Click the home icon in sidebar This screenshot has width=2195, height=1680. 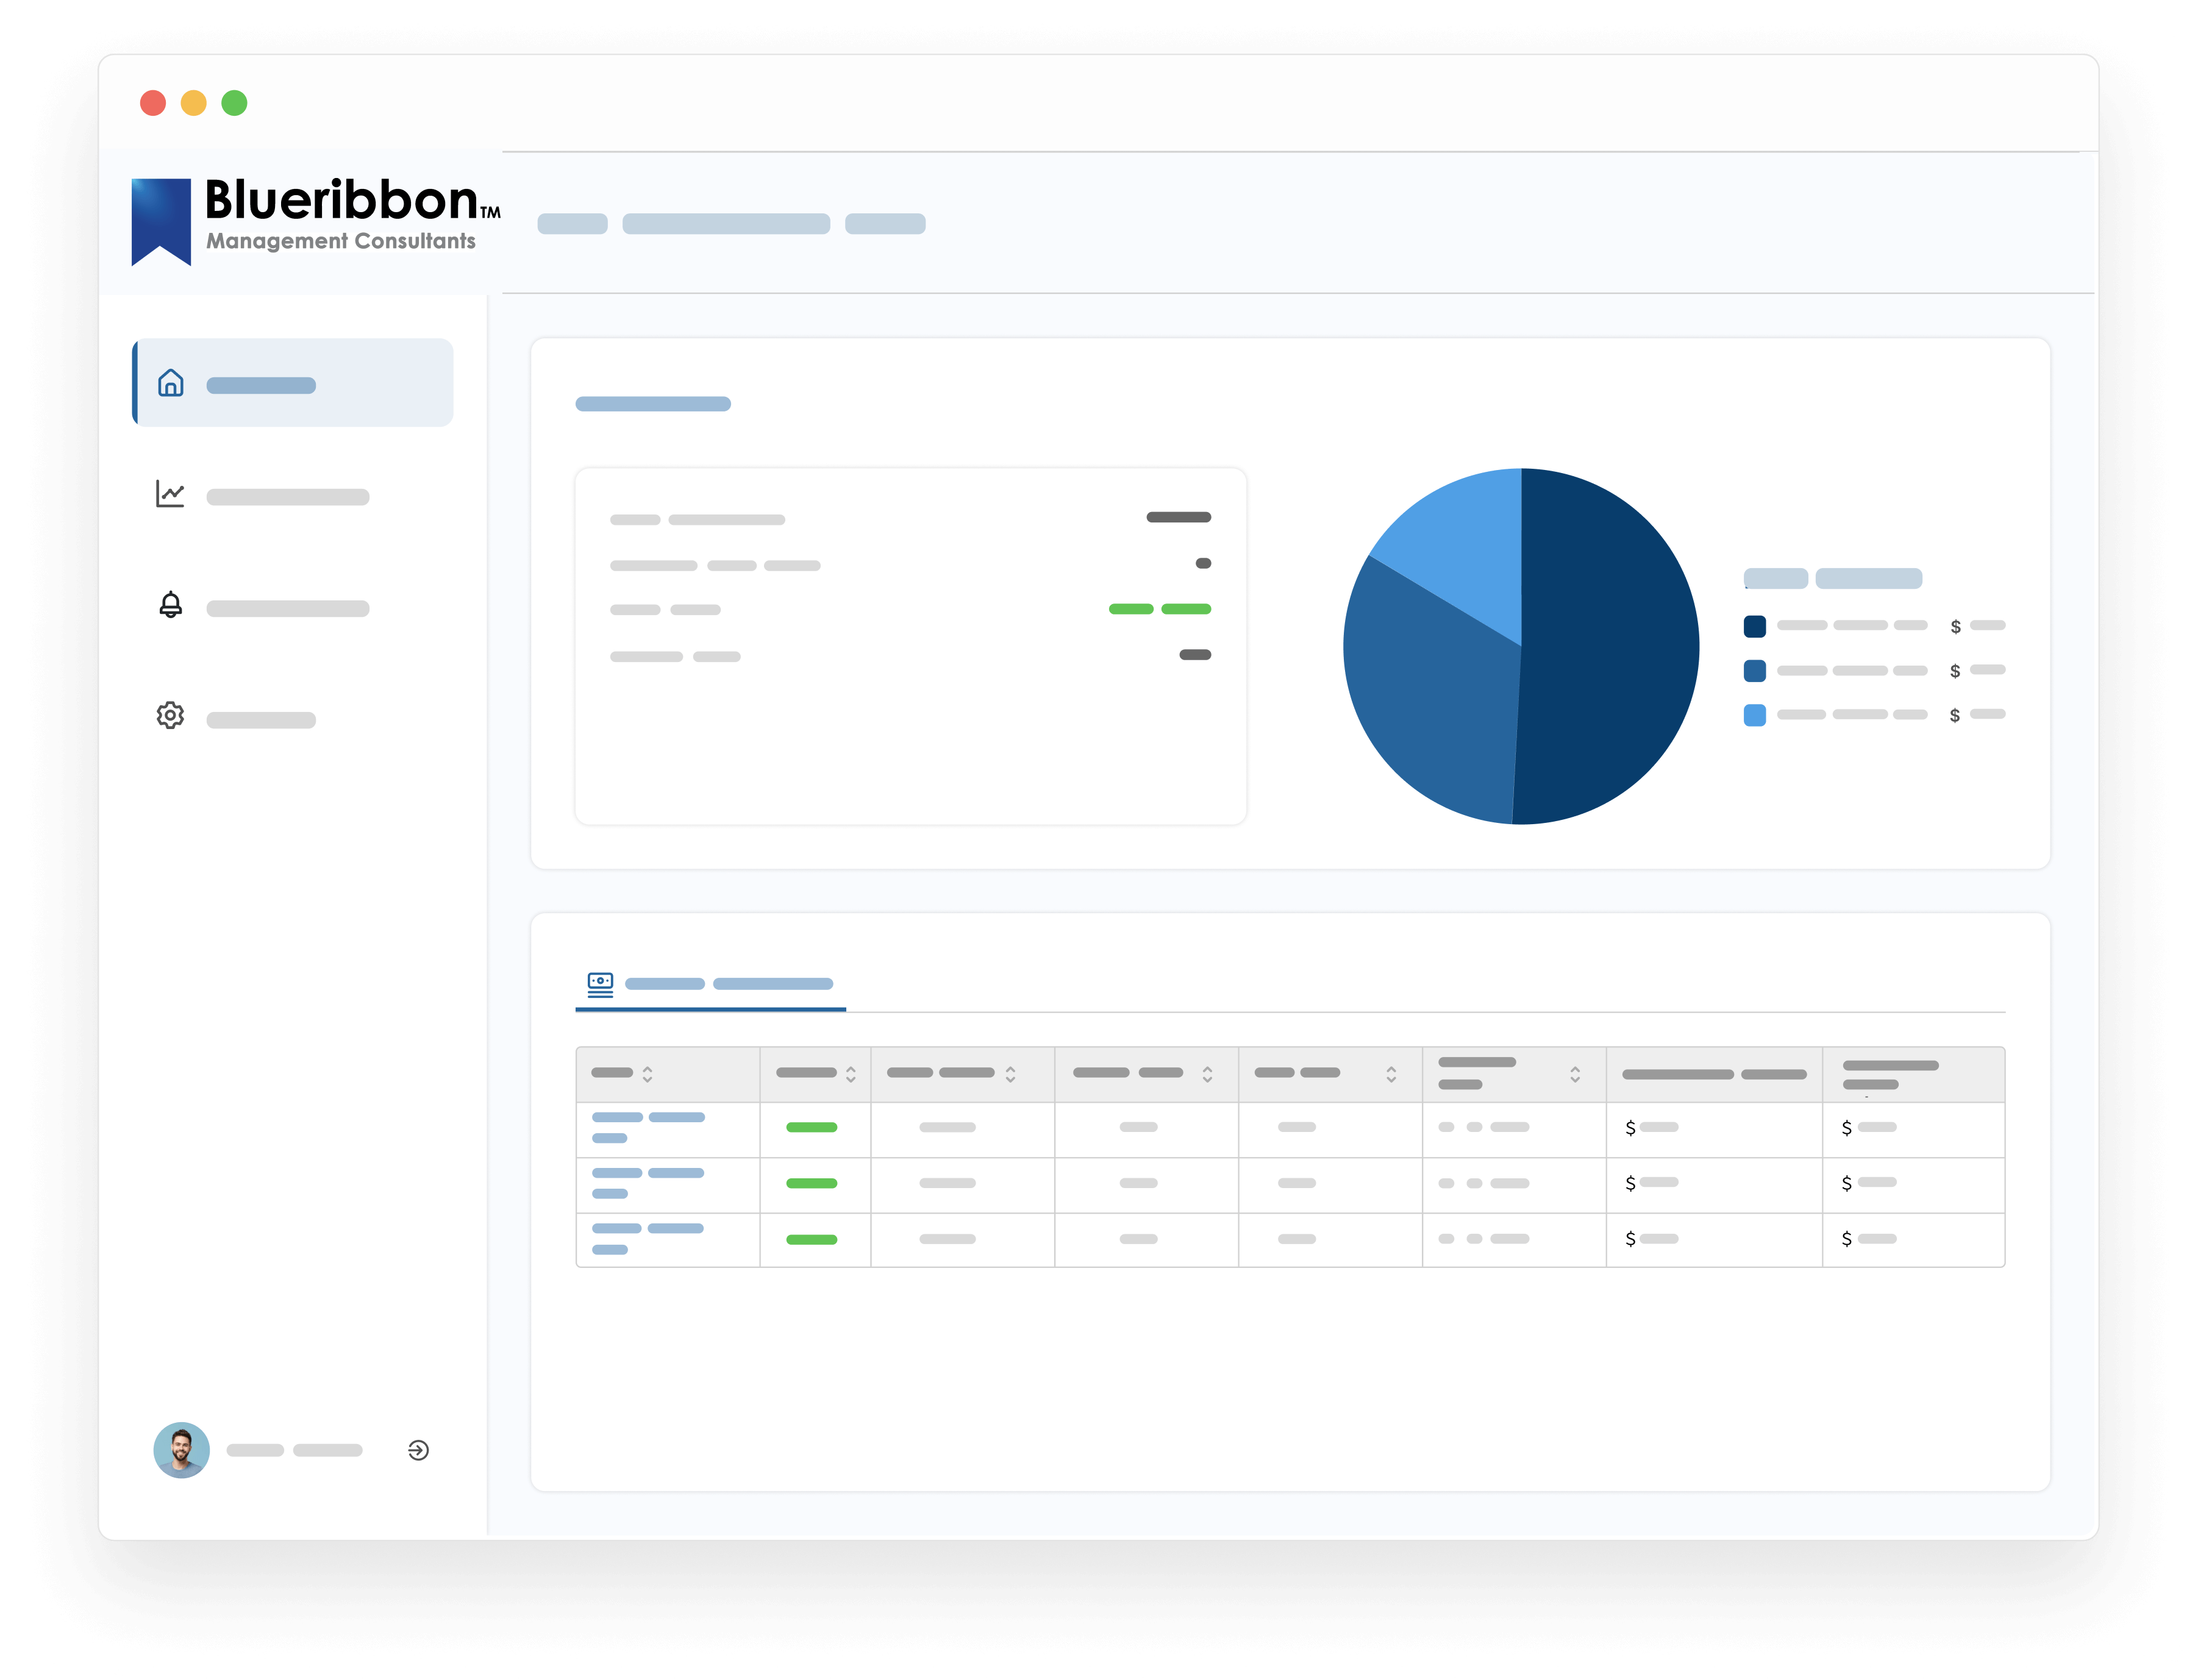[171, 383]
